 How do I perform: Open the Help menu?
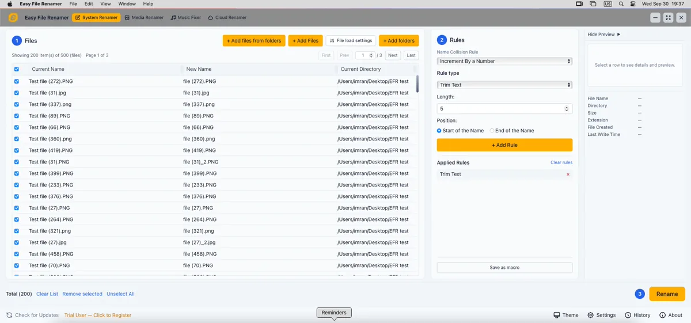[x=148, y=4]
